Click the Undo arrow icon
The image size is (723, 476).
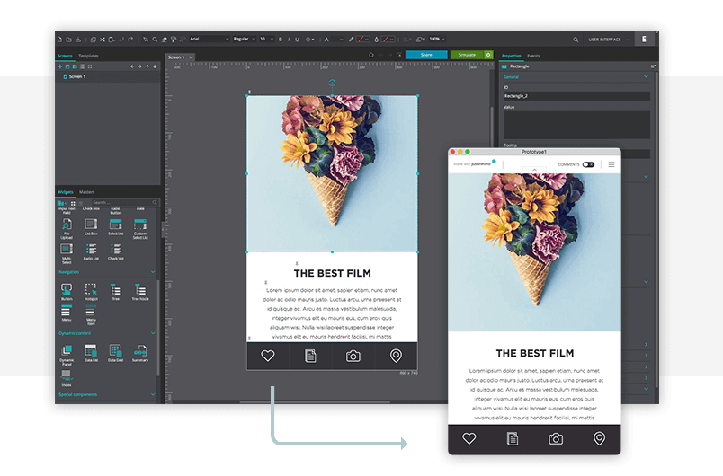pyautogui.click(x=121, y=40)
